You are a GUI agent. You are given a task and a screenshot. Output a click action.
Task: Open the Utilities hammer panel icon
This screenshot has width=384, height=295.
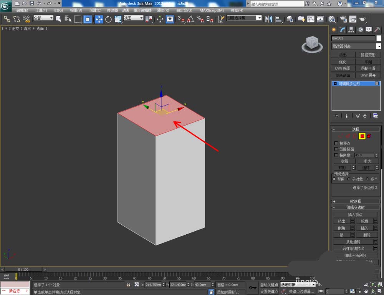tap(377, 30)
